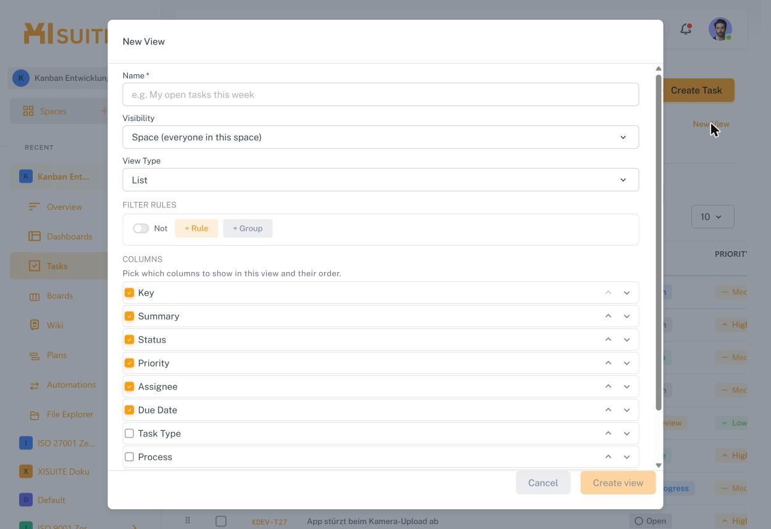This screenshot has height=529, width=771.
Task: Open notifications bell icon
Action: pyautogui.click(x=686, y=29)
